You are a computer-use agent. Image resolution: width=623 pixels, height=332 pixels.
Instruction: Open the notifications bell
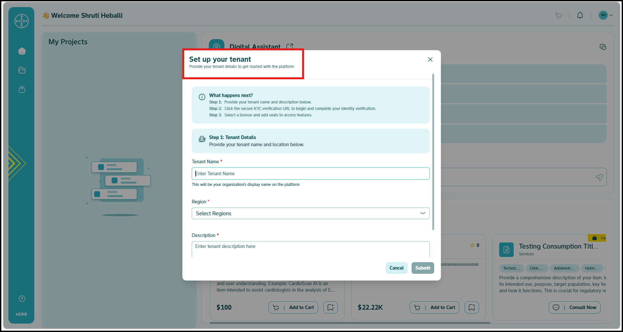(580, 16)
